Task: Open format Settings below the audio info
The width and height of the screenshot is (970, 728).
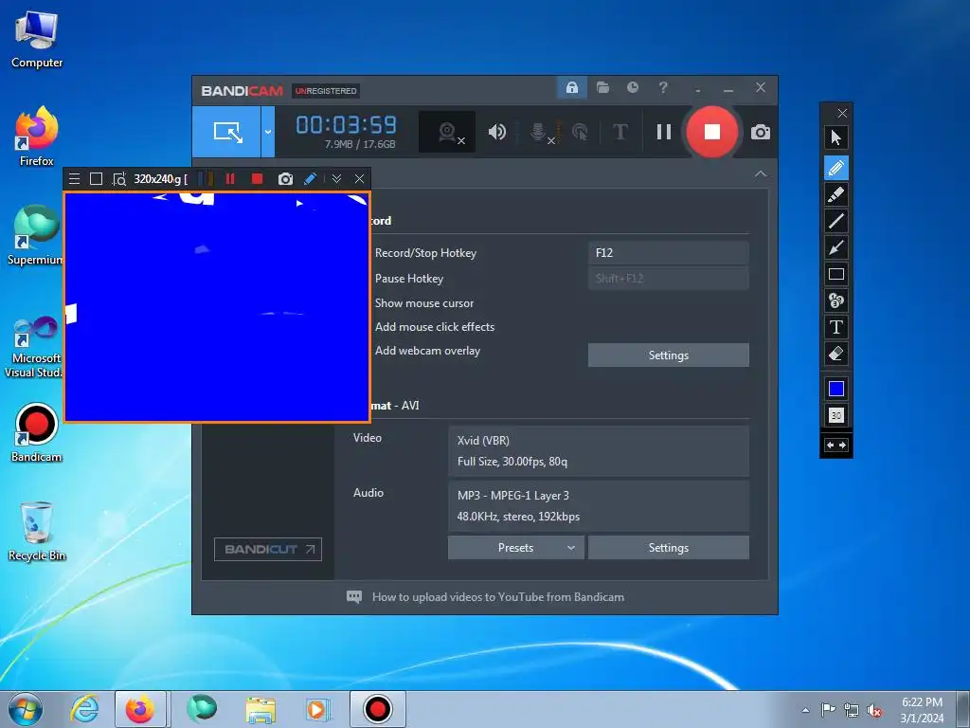Action: pyautogui.click(x=668, y=548)
